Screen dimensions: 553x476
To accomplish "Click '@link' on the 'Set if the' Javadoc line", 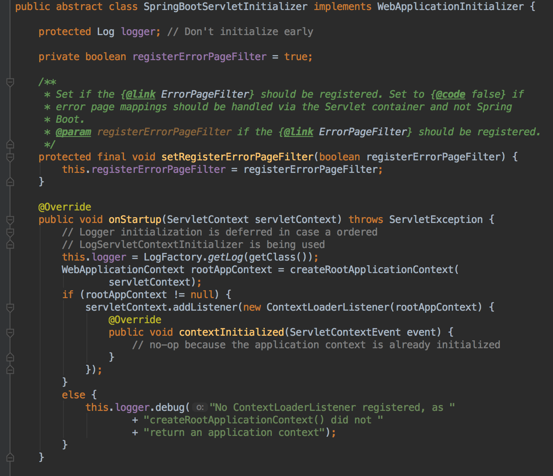I will pos(141,94).
